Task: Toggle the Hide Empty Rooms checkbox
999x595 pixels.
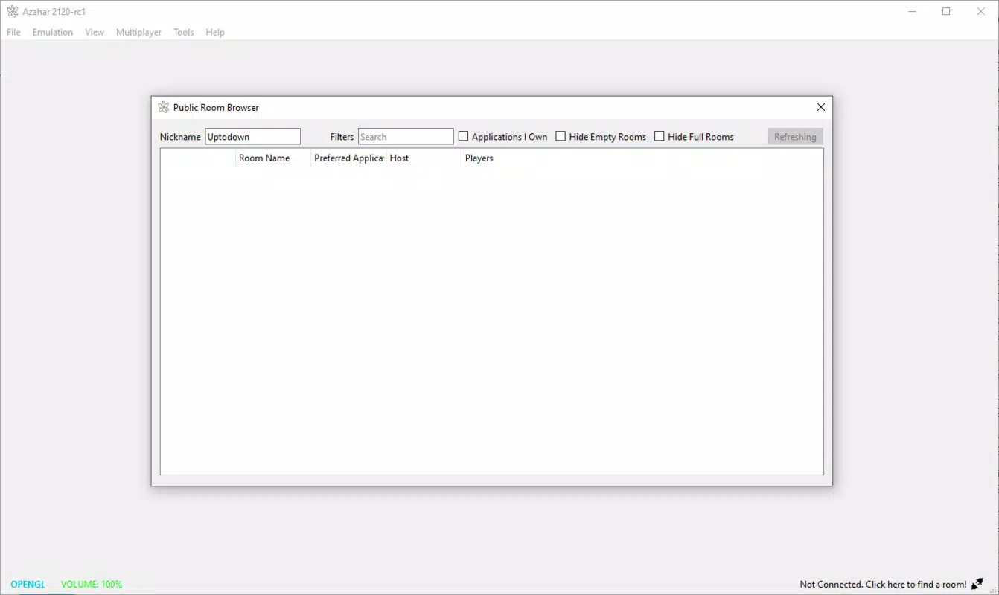Action: click(x=561, y=136)
